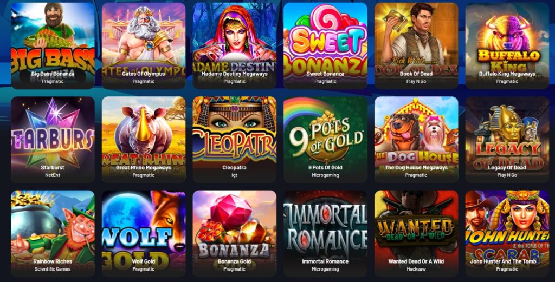Click the Starburst title text

53,167
